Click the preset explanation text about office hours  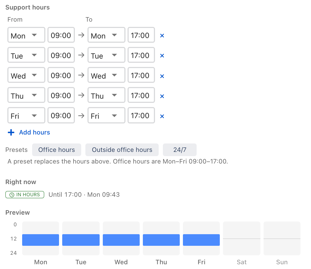[x=118, y=161]
